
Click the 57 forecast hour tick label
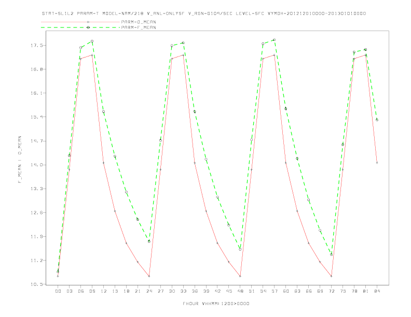275,291
